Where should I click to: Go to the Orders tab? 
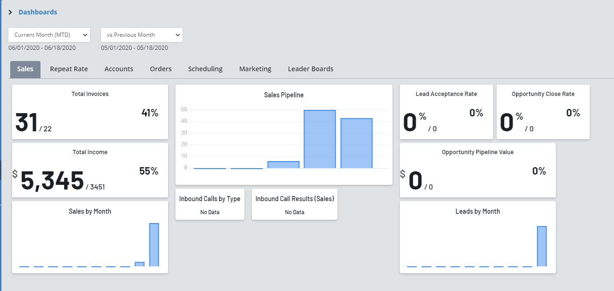click(161, 69)
